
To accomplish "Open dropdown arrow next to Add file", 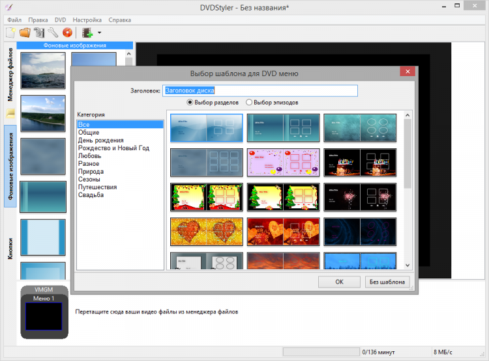I will [98, 33].
